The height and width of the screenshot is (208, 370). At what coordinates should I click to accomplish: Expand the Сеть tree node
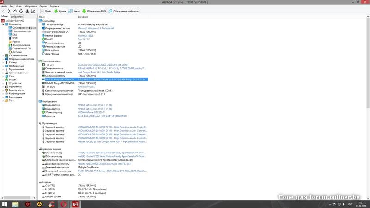coord(3,76)
